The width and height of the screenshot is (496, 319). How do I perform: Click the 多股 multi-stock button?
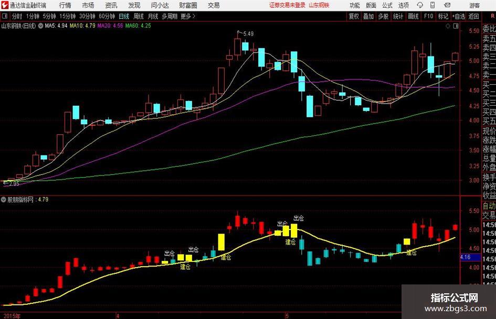[x=383, y=16]
